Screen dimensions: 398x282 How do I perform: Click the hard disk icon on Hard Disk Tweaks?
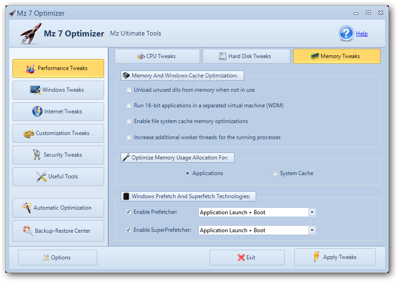pyautogui.click(x=222, y=56)
